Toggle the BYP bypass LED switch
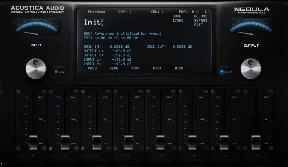Viewport: 288px width, 167px height. [222, 72]
